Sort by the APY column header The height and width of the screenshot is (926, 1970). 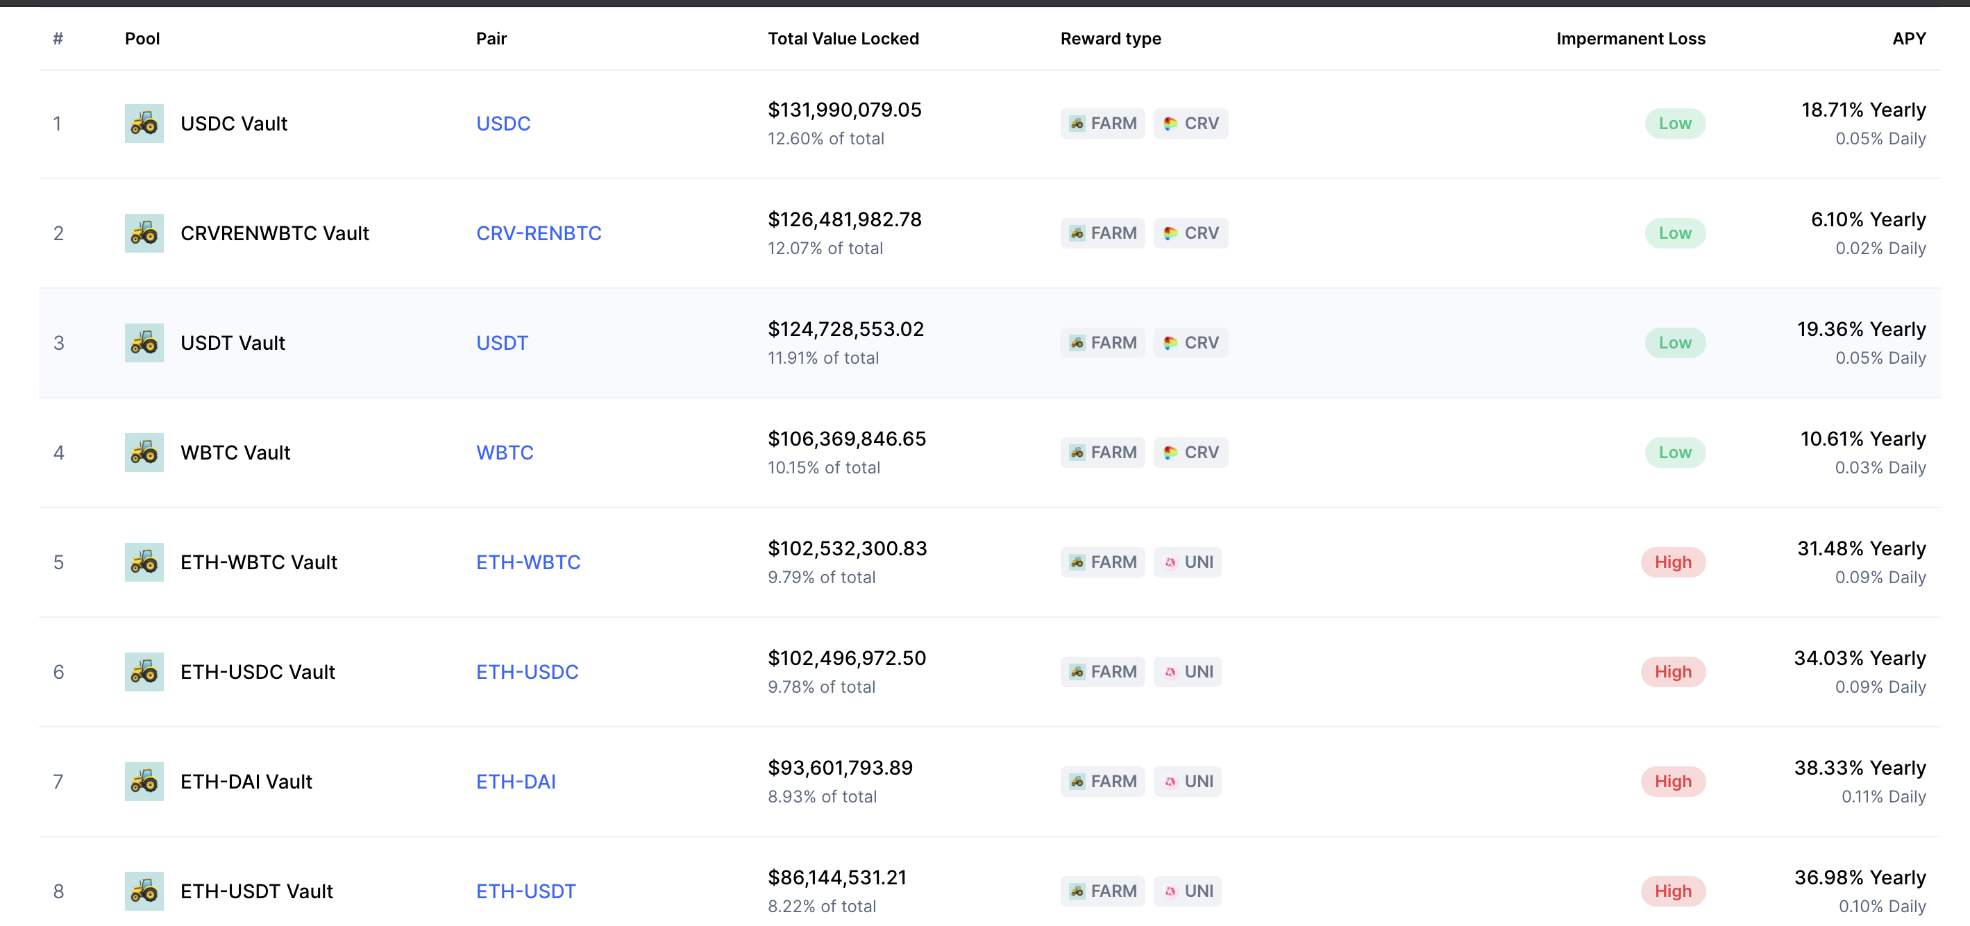tap(1909, 38)
